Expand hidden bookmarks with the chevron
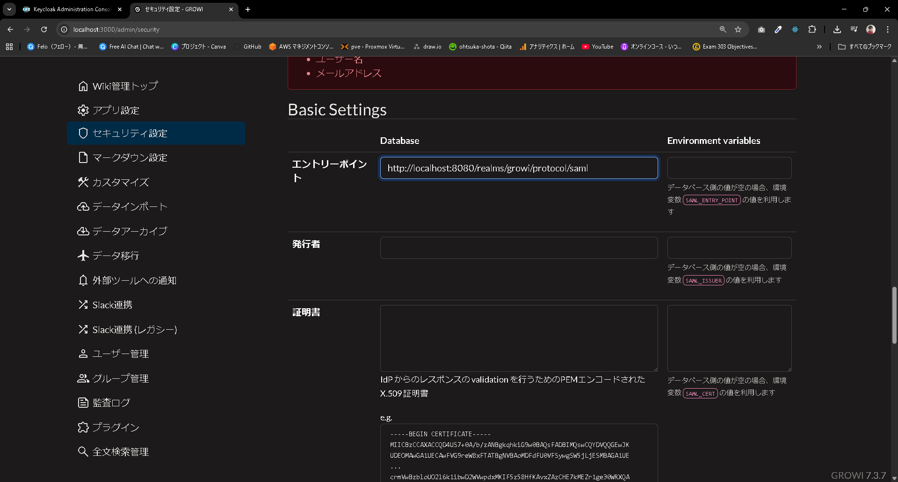This screenshot has width=898, height=482. coord(819,47)
